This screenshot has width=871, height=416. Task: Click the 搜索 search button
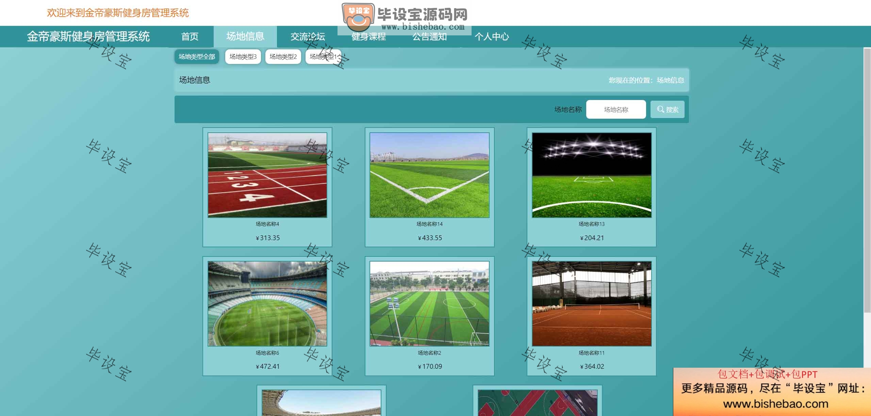(667, 110)
